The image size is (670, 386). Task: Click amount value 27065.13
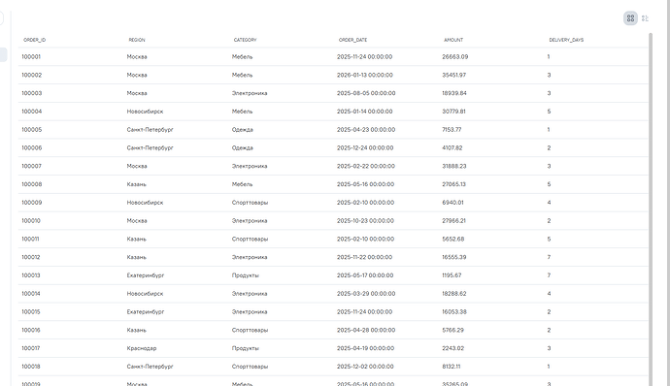click(453, 184)
